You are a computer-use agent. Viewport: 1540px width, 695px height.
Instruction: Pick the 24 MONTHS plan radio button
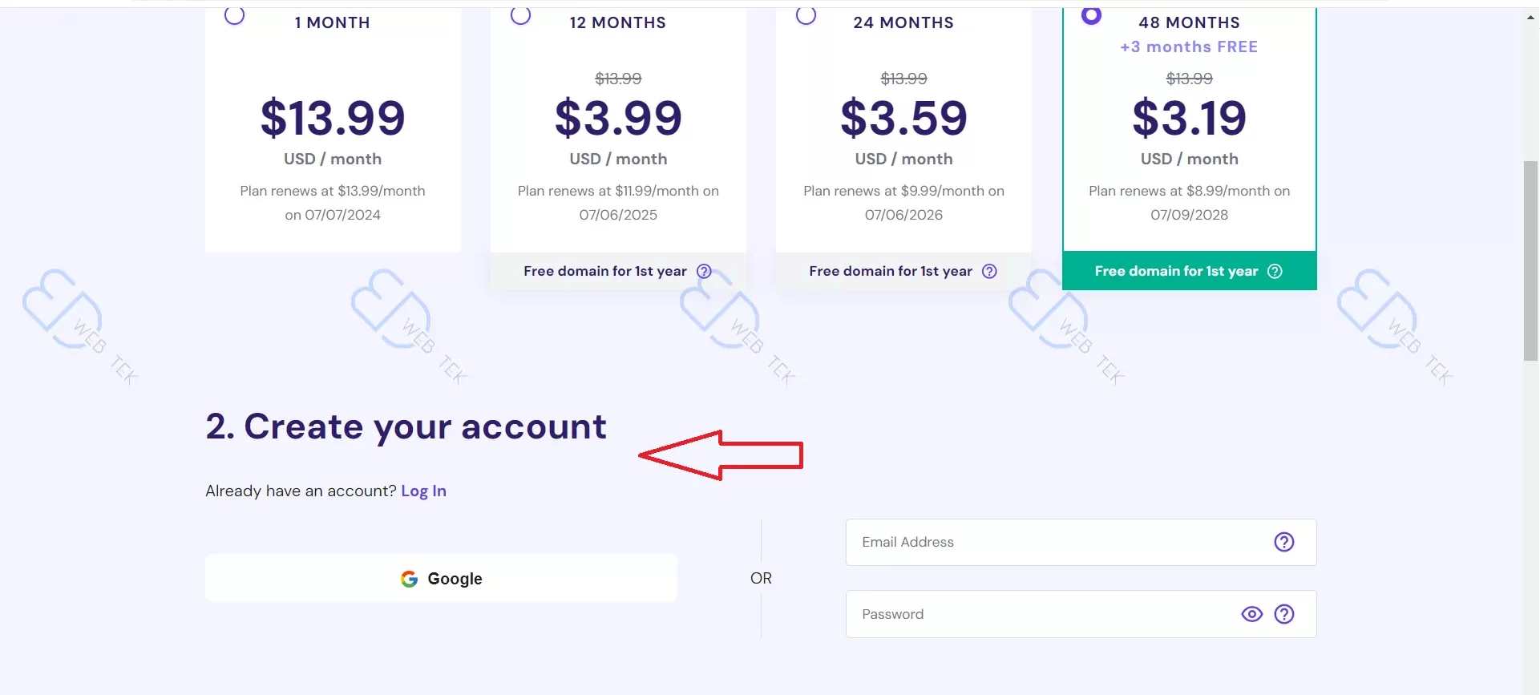point(806,15)
